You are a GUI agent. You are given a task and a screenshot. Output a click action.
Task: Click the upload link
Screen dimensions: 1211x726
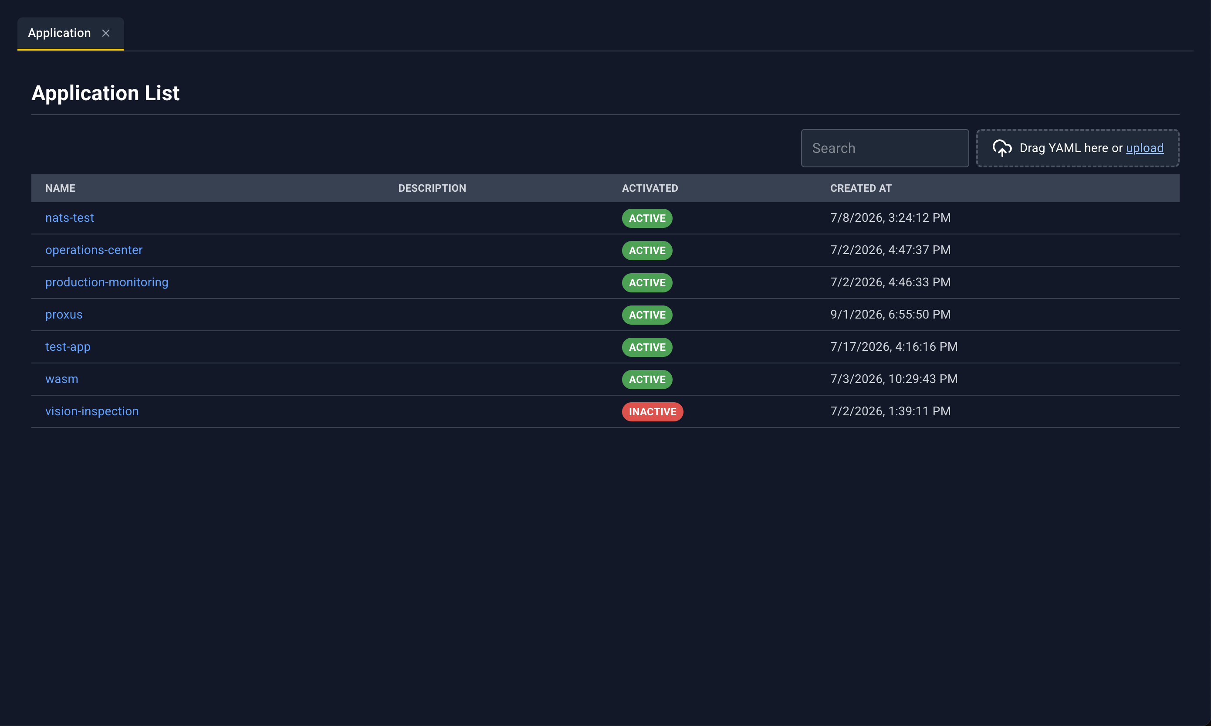click(x=1144, y=148)
